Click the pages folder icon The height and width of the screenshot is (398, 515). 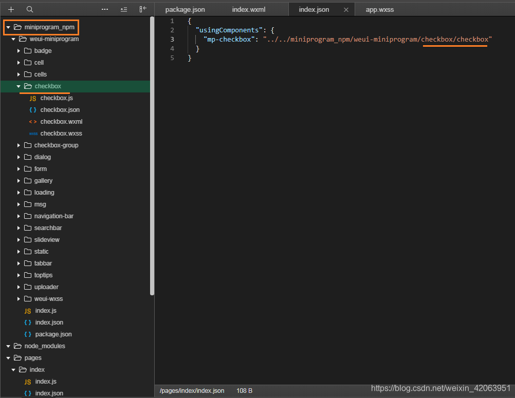[18, 357]
